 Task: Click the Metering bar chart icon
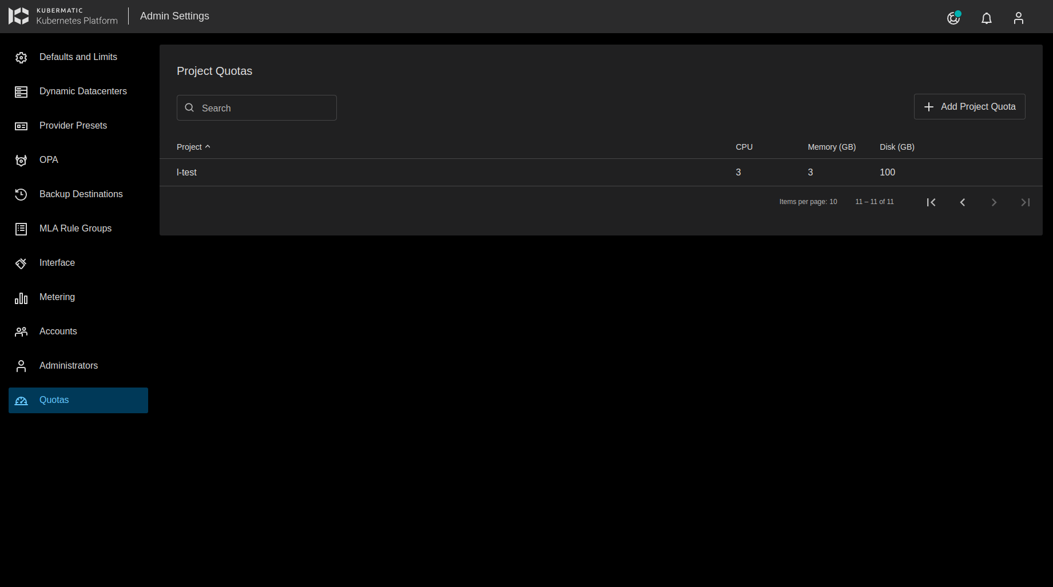pyautogui.click(x=21, y=298)
